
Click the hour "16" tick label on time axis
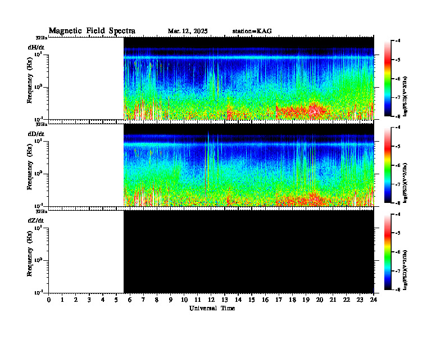click(265, 300)
